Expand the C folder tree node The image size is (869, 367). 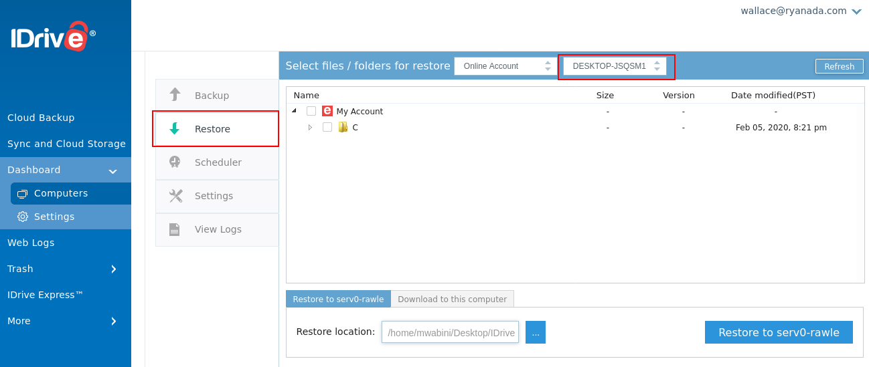(310, 127)
